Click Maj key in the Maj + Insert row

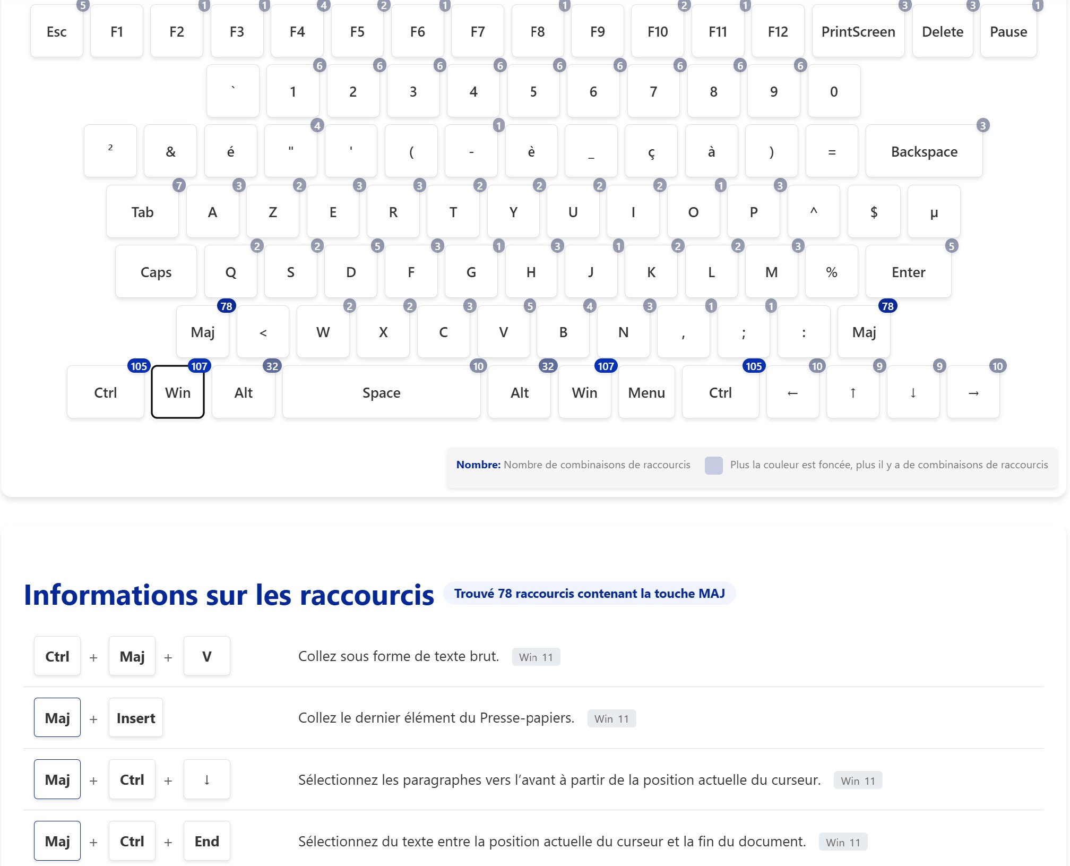(57, 718)
